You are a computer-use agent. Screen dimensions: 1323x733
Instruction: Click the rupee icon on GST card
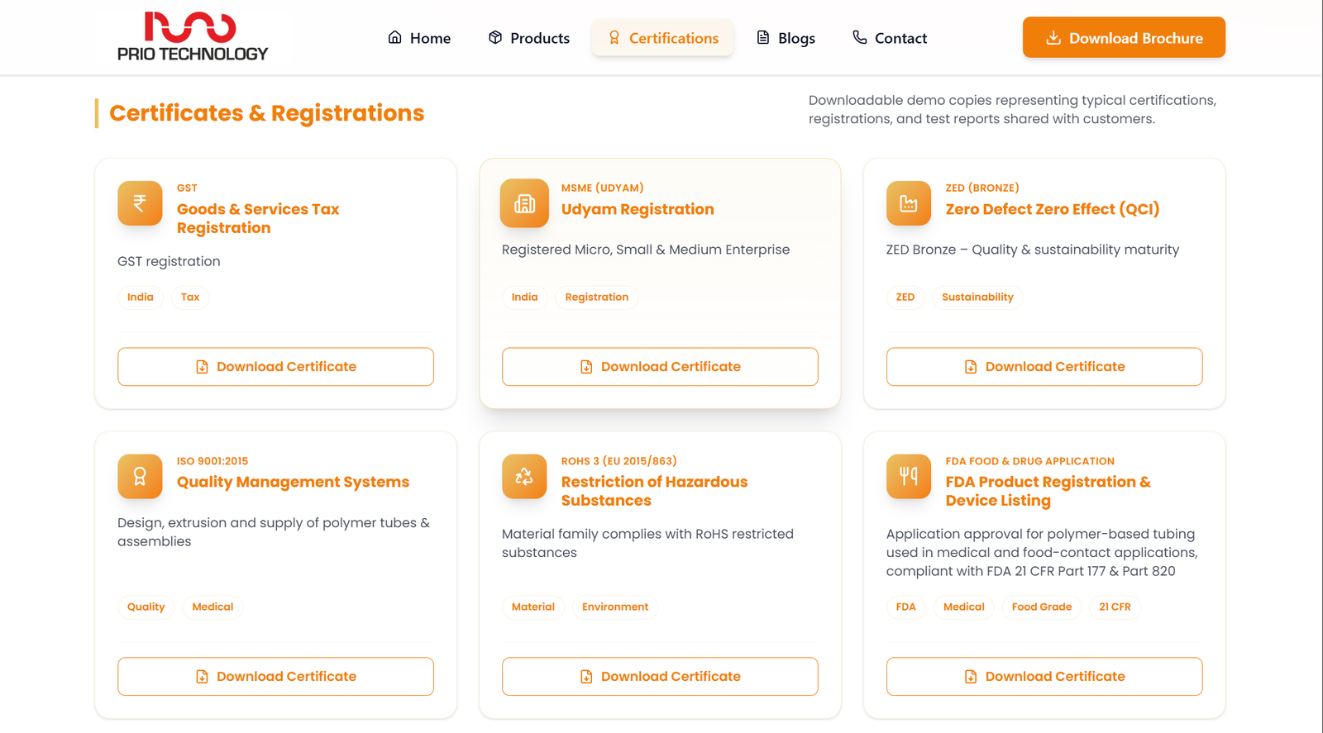click(140, 203)
